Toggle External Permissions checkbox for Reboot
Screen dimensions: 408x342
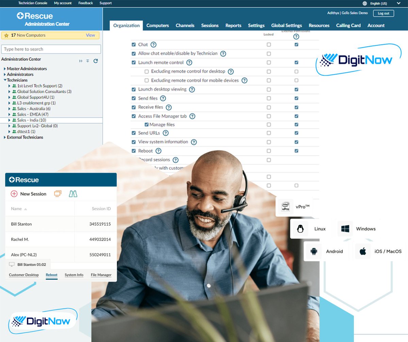pyautogui.click(x=296, y=151)
